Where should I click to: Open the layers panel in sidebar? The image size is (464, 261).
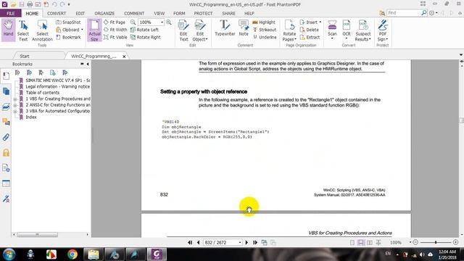[x=6, y=107]
